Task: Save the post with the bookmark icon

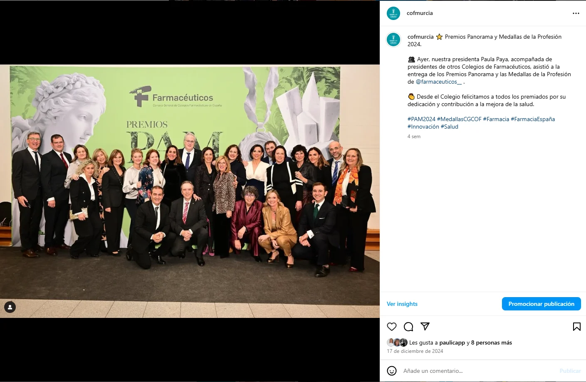Action: tap(577, 327)
